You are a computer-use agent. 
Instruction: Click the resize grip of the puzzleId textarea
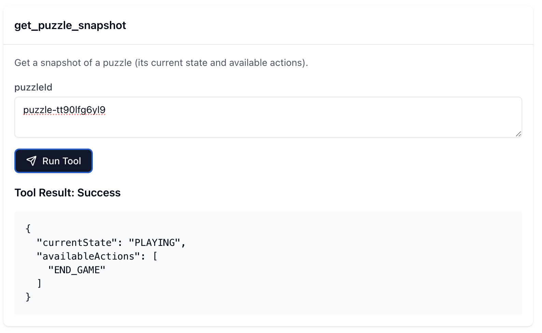click(518, 133)
